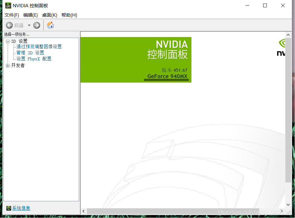The width and height of the screenshot is (295, 218).
Task: Click the horizontal scrollbar thumb
Action: 173,211
